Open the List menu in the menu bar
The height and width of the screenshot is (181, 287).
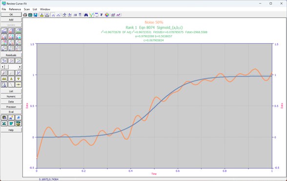tap(35, 9)
